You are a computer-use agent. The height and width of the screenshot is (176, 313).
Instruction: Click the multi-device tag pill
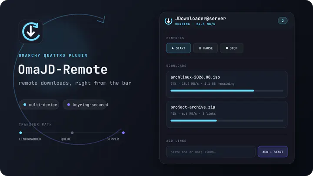point(39,105)
